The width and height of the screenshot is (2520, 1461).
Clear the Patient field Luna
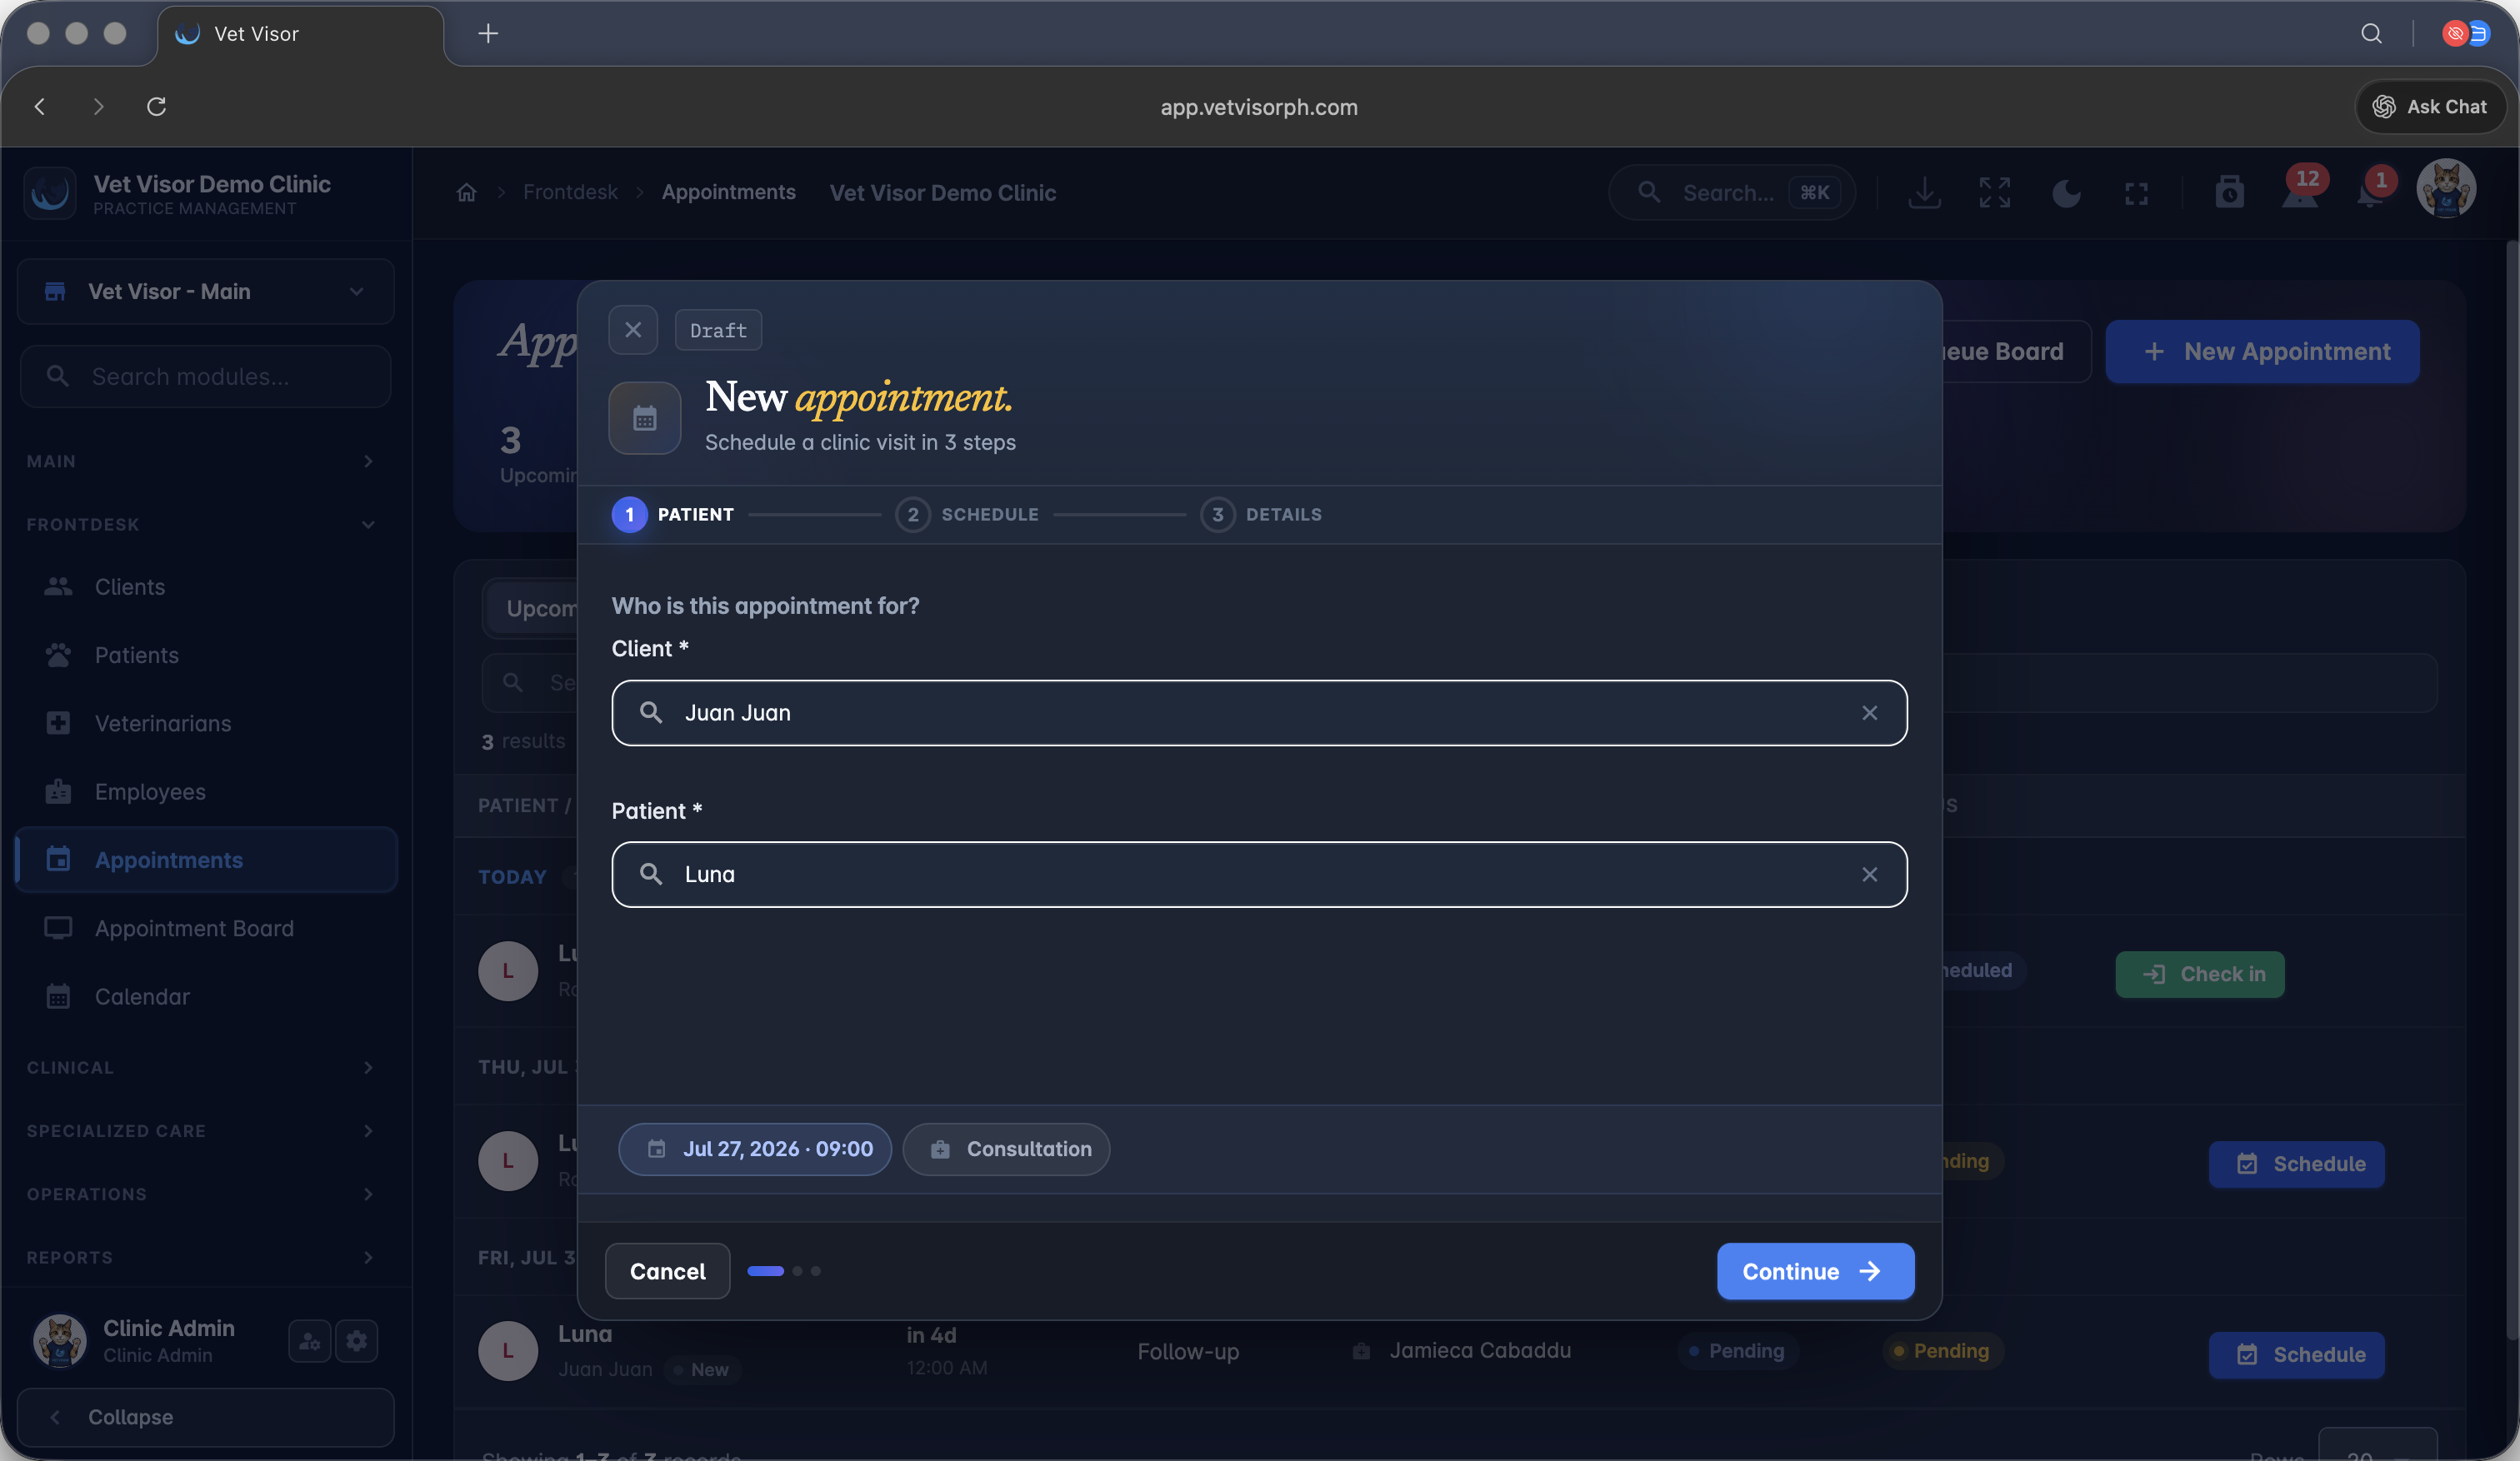coord(1869,875)
